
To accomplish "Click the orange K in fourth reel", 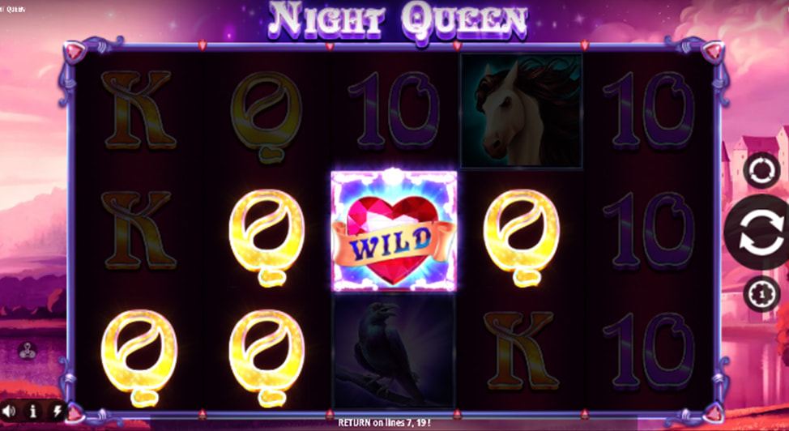I will pyautogui.click(x=522, y=351).
